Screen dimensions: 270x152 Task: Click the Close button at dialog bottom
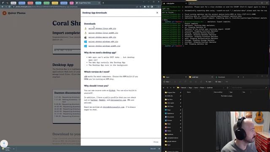(x=156, y=142)
